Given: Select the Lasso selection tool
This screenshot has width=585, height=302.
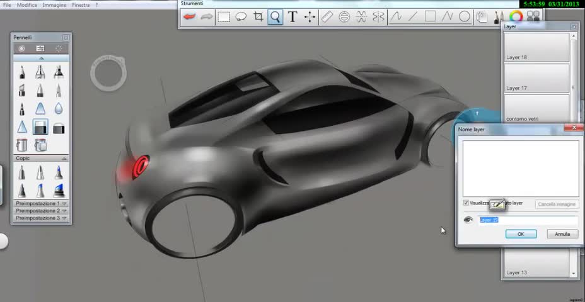Looking at the screenshot, I should (241, 17).
